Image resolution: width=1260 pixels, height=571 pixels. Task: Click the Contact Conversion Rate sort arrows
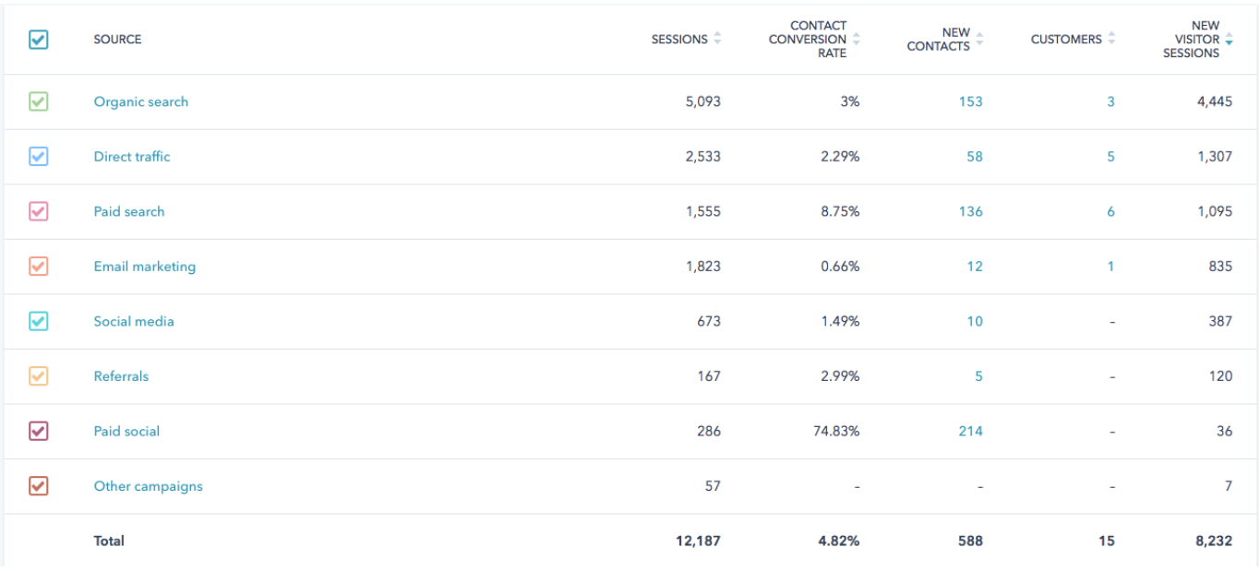(856, 40)
